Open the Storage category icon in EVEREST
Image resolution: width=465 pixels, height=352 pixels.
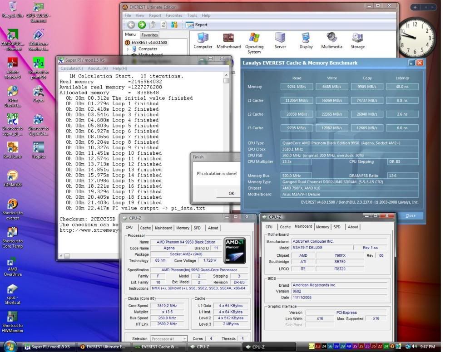click(x=358, y=40)
